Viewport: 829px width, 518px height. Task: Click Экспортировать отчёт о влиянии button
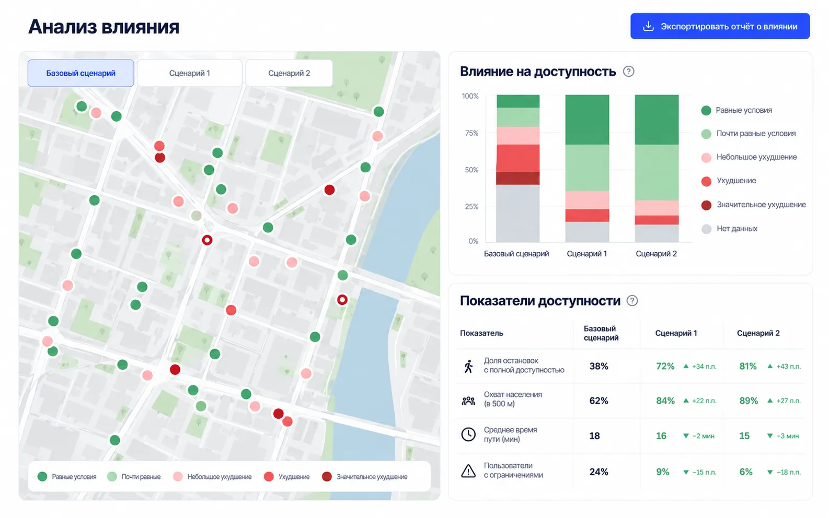point(720,26)
